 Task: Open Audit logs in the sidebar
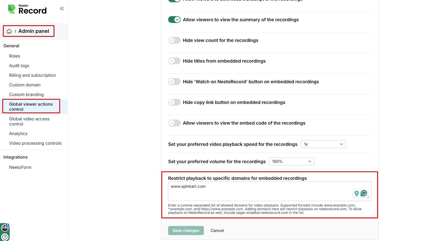point(19,66)
